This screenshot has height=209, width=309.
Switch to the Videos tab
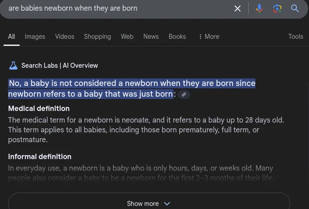pos(65,37)
